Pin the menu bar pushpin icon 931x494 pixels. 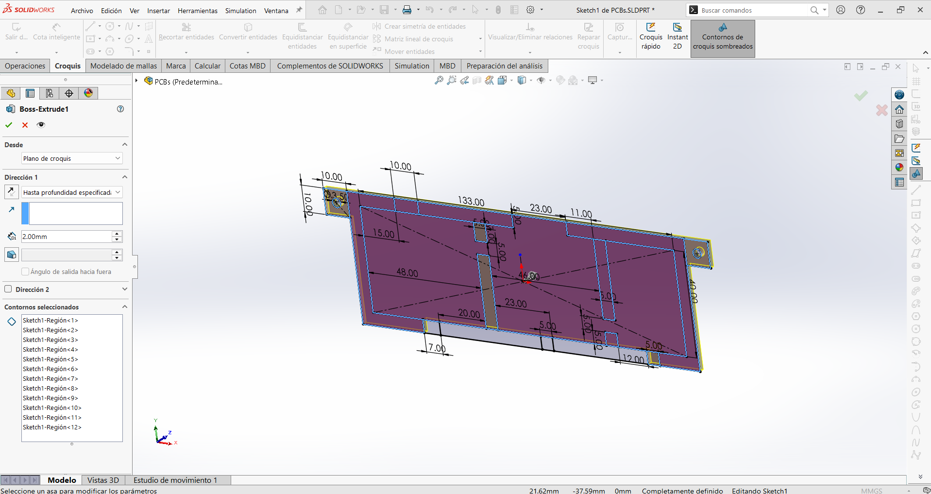(299, 10)
